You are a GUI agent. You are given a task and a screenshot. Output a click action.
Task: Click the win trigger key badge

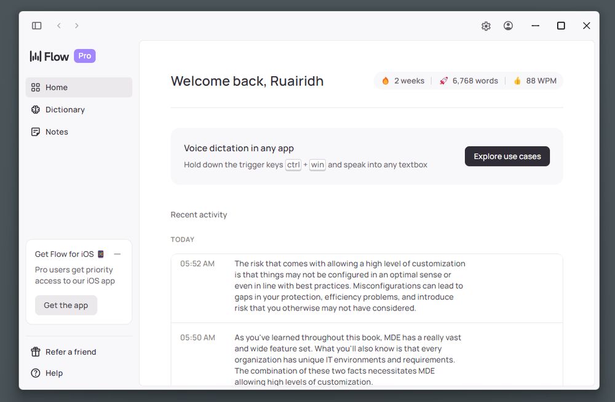click(317, 165)
